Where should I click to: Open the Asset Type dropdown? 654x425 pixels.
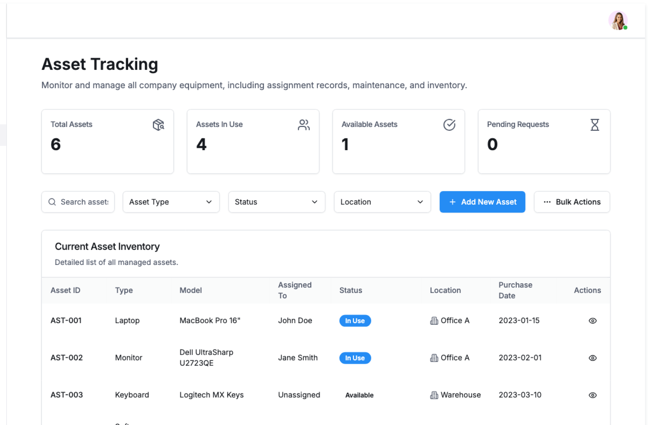tap(171, 202)
